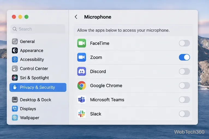
Task: Select Displays in the sidebar
Action: click(x=38, y=109)
